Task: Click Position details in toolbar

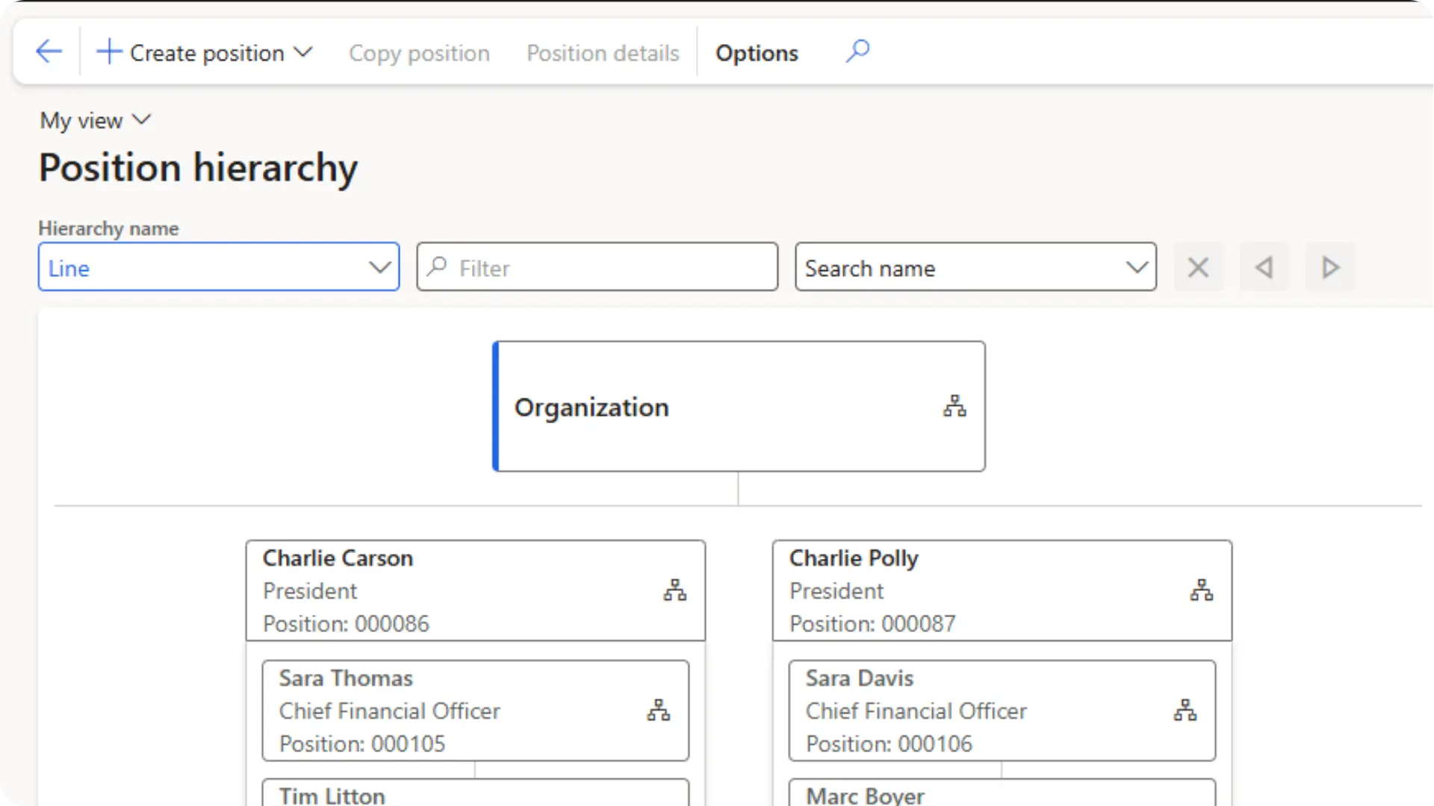Action: 602,53
